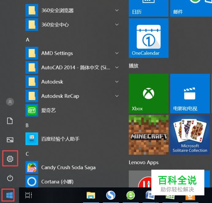Expand the AMD Settings folder chevron
The height and width of the screenshot is (203, 212).
pos(117,53)
